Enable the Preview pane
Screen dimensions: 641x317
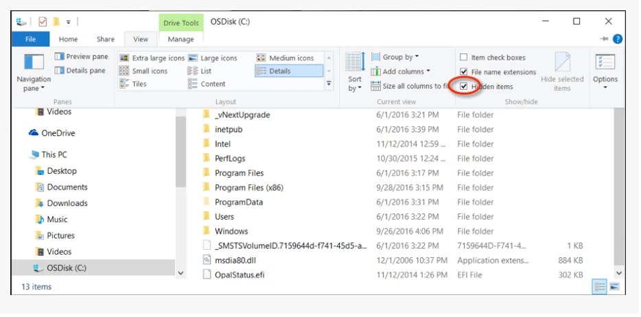82,56
